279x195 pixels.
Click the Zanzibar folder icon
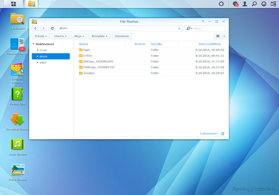pyautogui.click(x=81, y=73)
